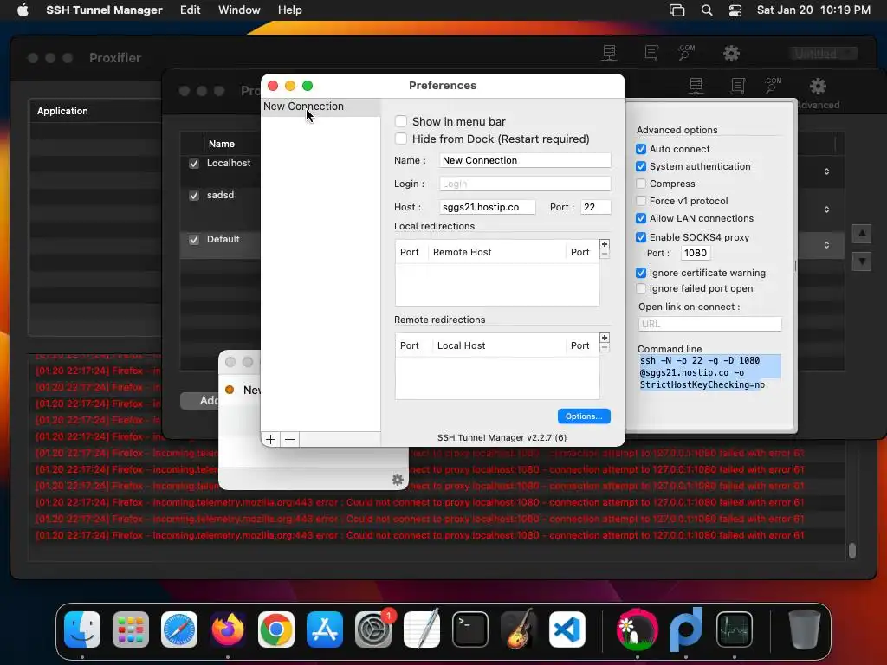
Task: Toggle System authentication checkbox
Action: (641, 166)
